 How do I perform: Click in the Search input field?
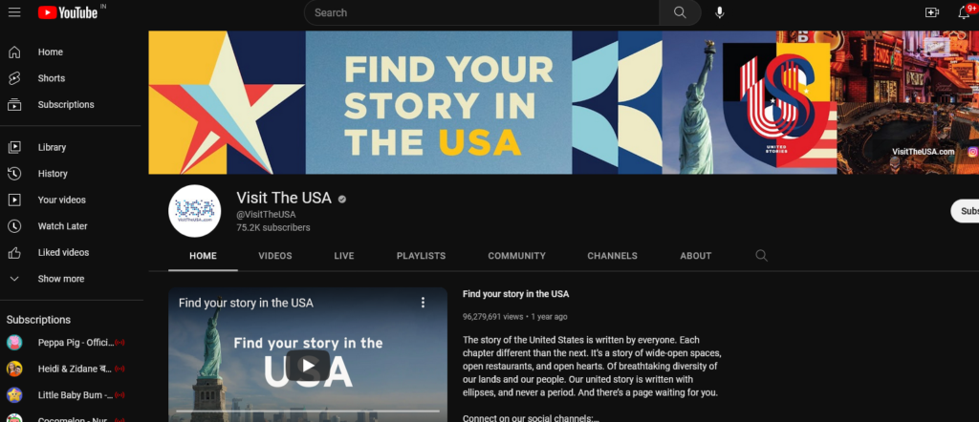pos(483,12)
